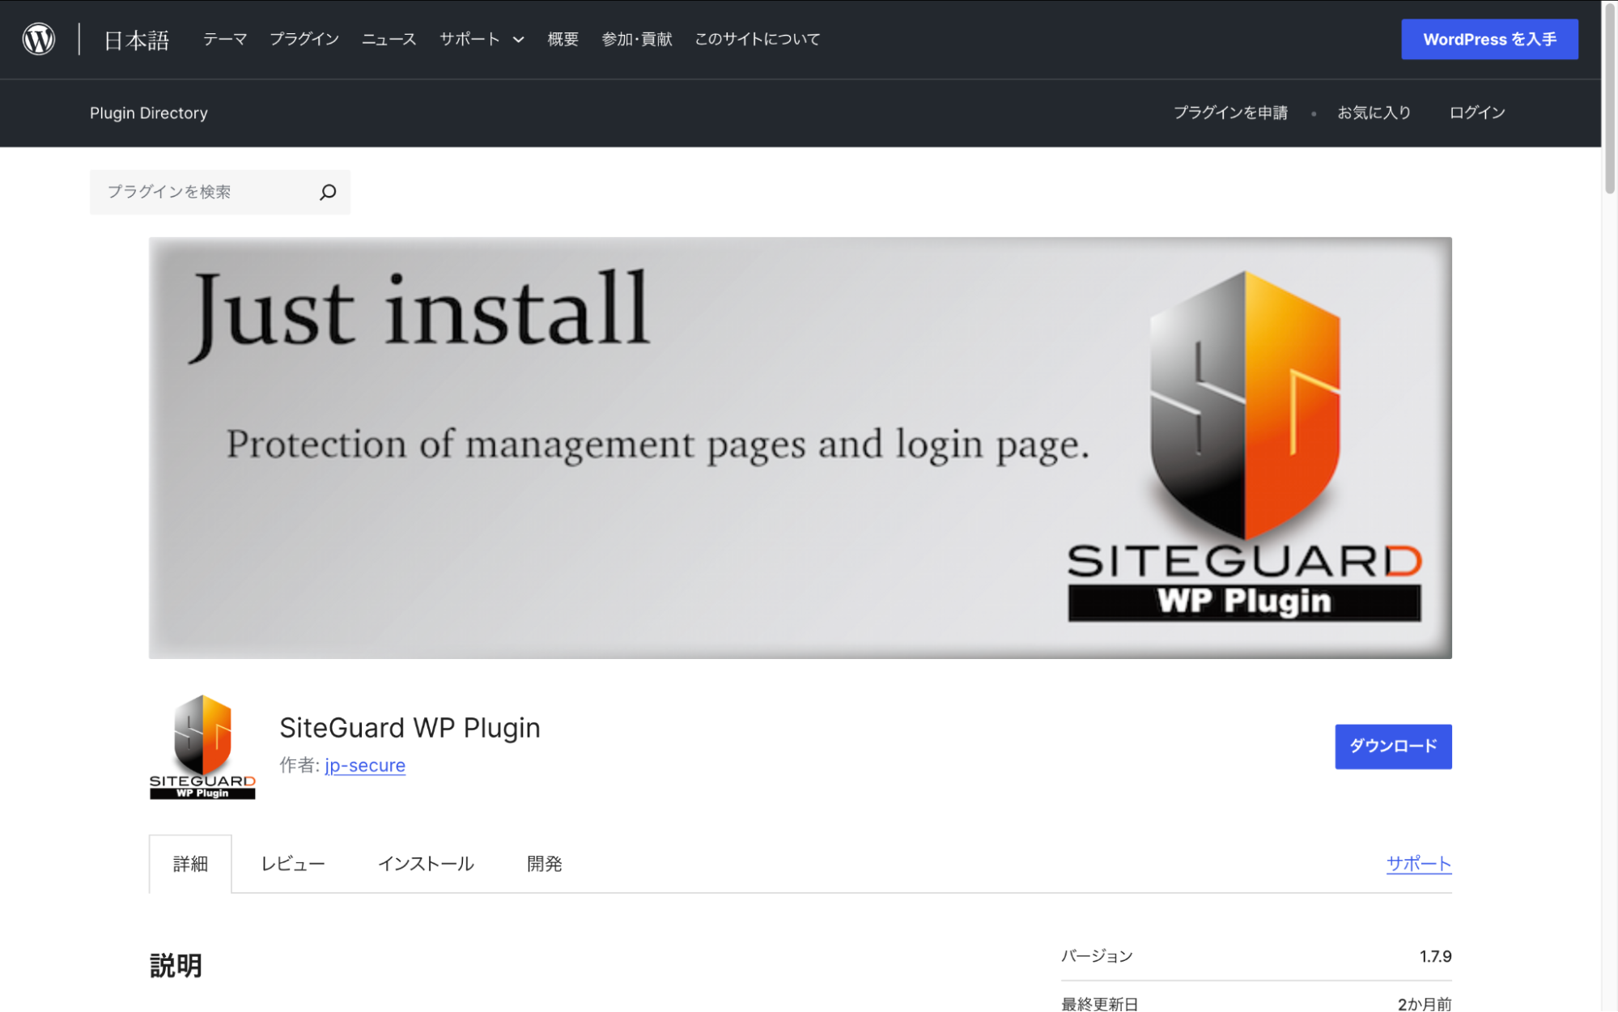Click the SiteGuard shield plugin icon

(202, 743)
